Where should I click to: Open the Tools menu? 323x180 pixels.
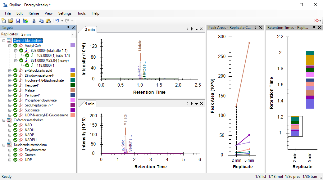pos(82,13)
